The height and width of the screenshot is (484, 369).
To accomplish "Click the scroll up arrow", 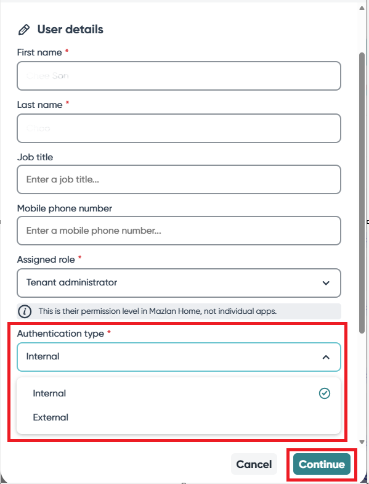I will [x=362, y=8].
